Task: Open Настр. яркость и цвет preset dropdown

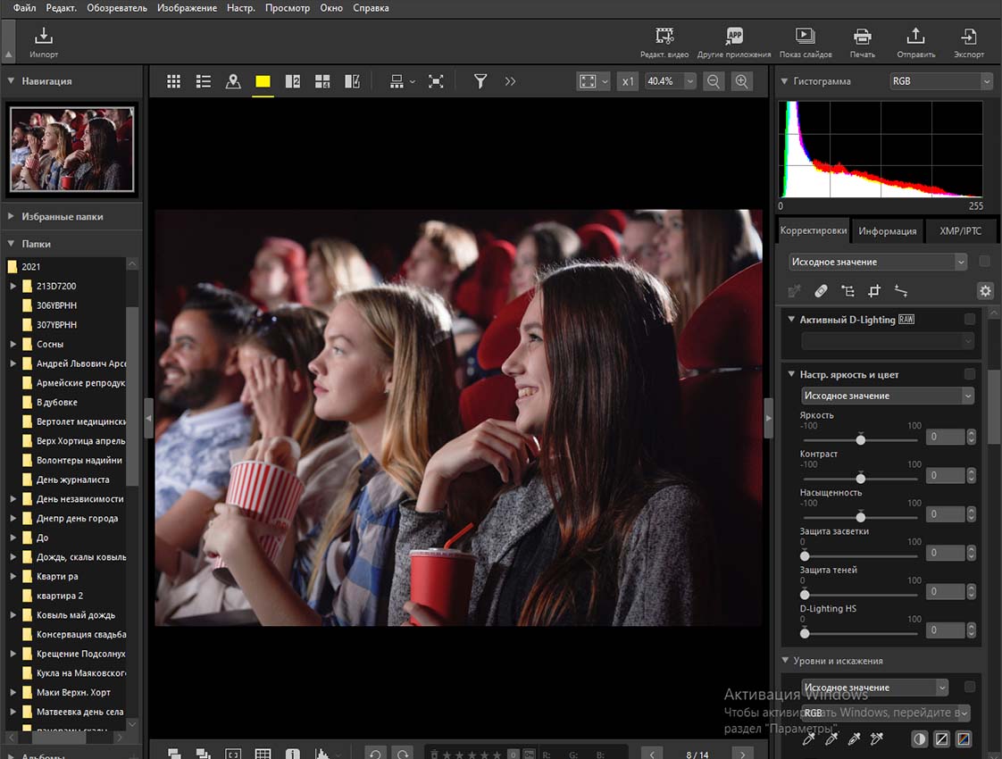Action: (x=887, y=396)
